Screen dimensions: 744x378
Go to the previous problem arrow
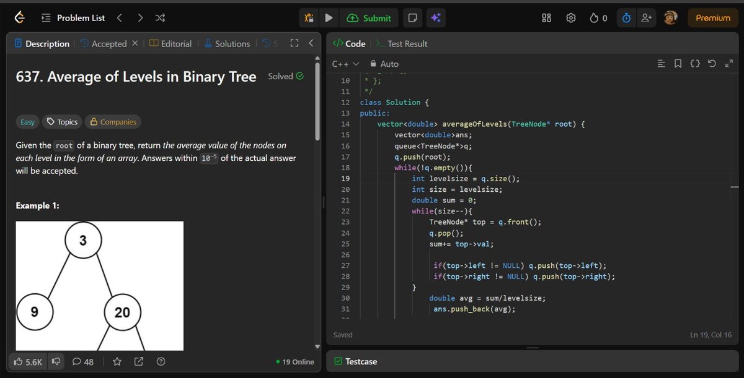[x=120, y=18]
